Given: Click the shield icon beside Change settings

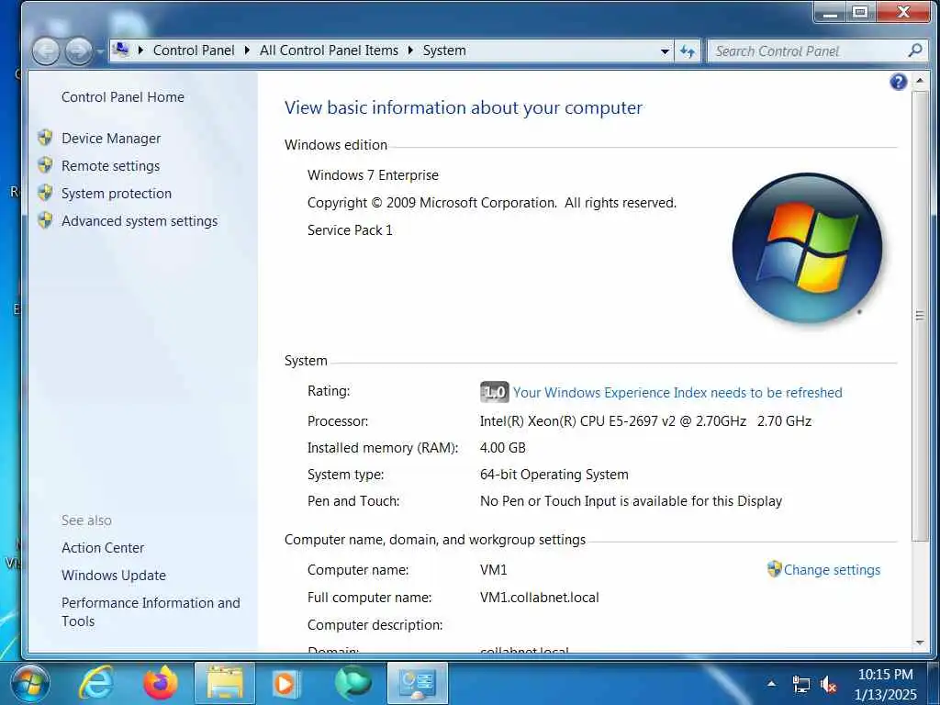Looking at the screenshot, I should (774, 569).
